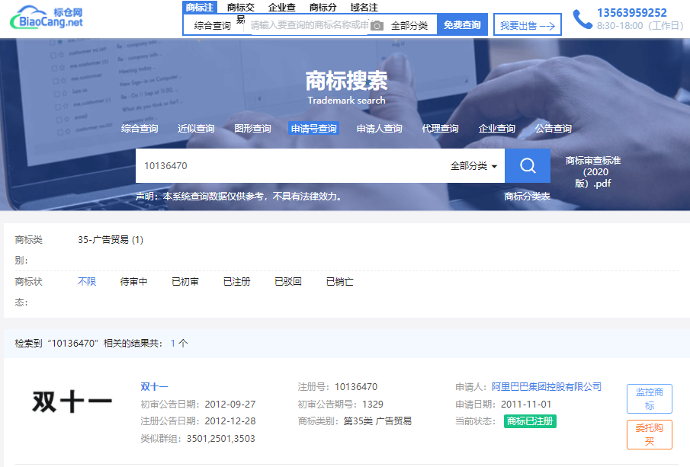Click the 免费查询 button
This screenshot has width=690, height=467.
(462, 25)
